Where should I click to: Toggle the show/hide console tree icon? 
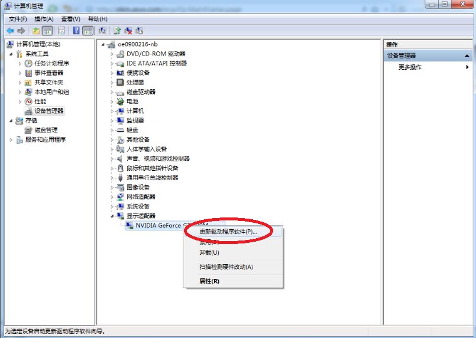click(x=47, y=31)
